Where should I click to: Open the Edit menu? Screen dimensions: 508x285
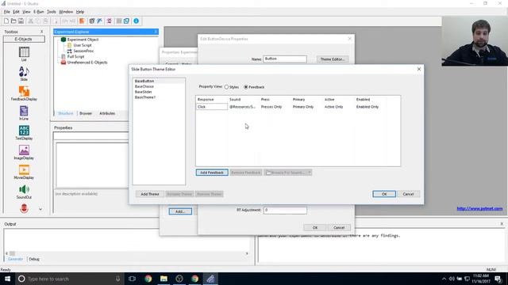click(x=16, y=12)
